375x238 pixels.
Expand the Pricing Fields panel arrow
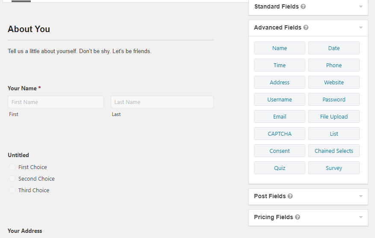[361, 217]
